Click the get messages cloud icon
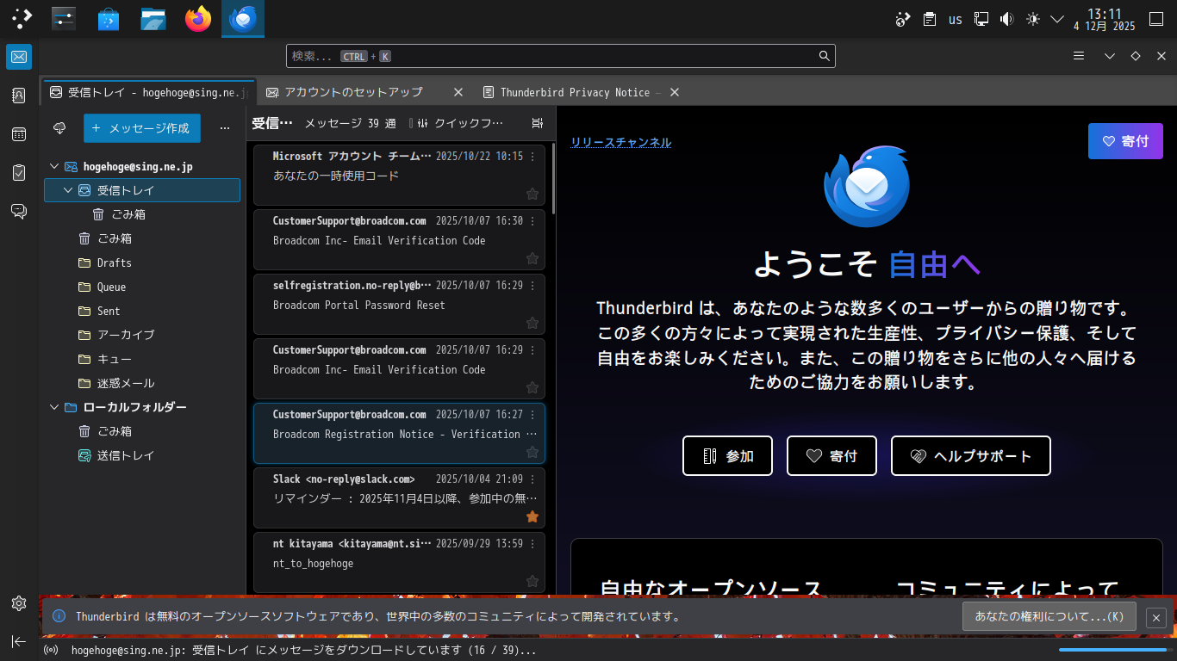This screenshot has width=1177, height=661. click(x=59, y=128)
